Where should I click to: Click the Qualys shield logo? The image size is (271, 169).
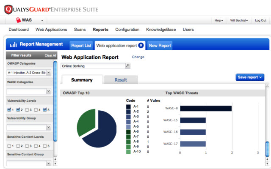8,9
